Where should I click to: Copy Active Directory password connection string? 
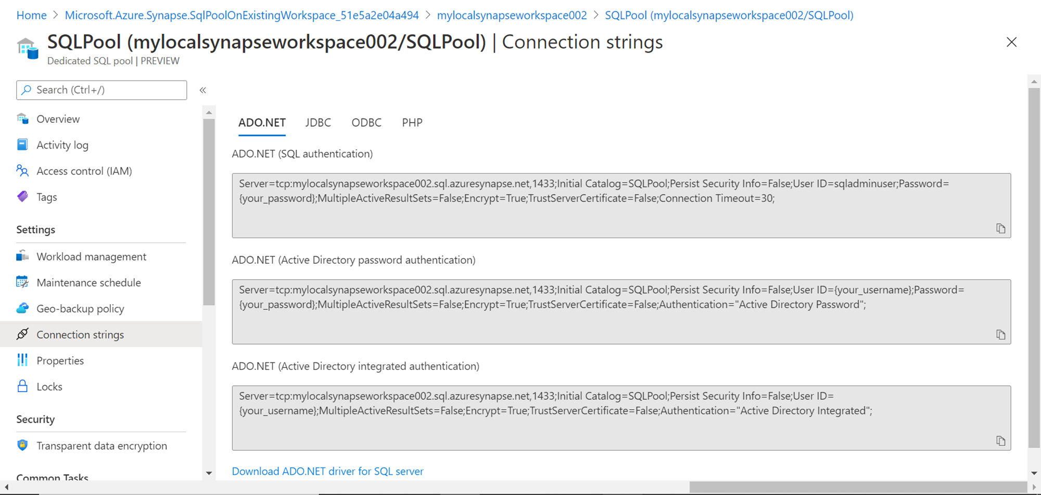1000,335
